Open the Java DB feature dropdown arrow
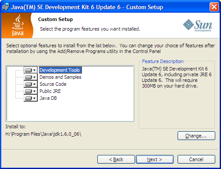 coord(35,98)
